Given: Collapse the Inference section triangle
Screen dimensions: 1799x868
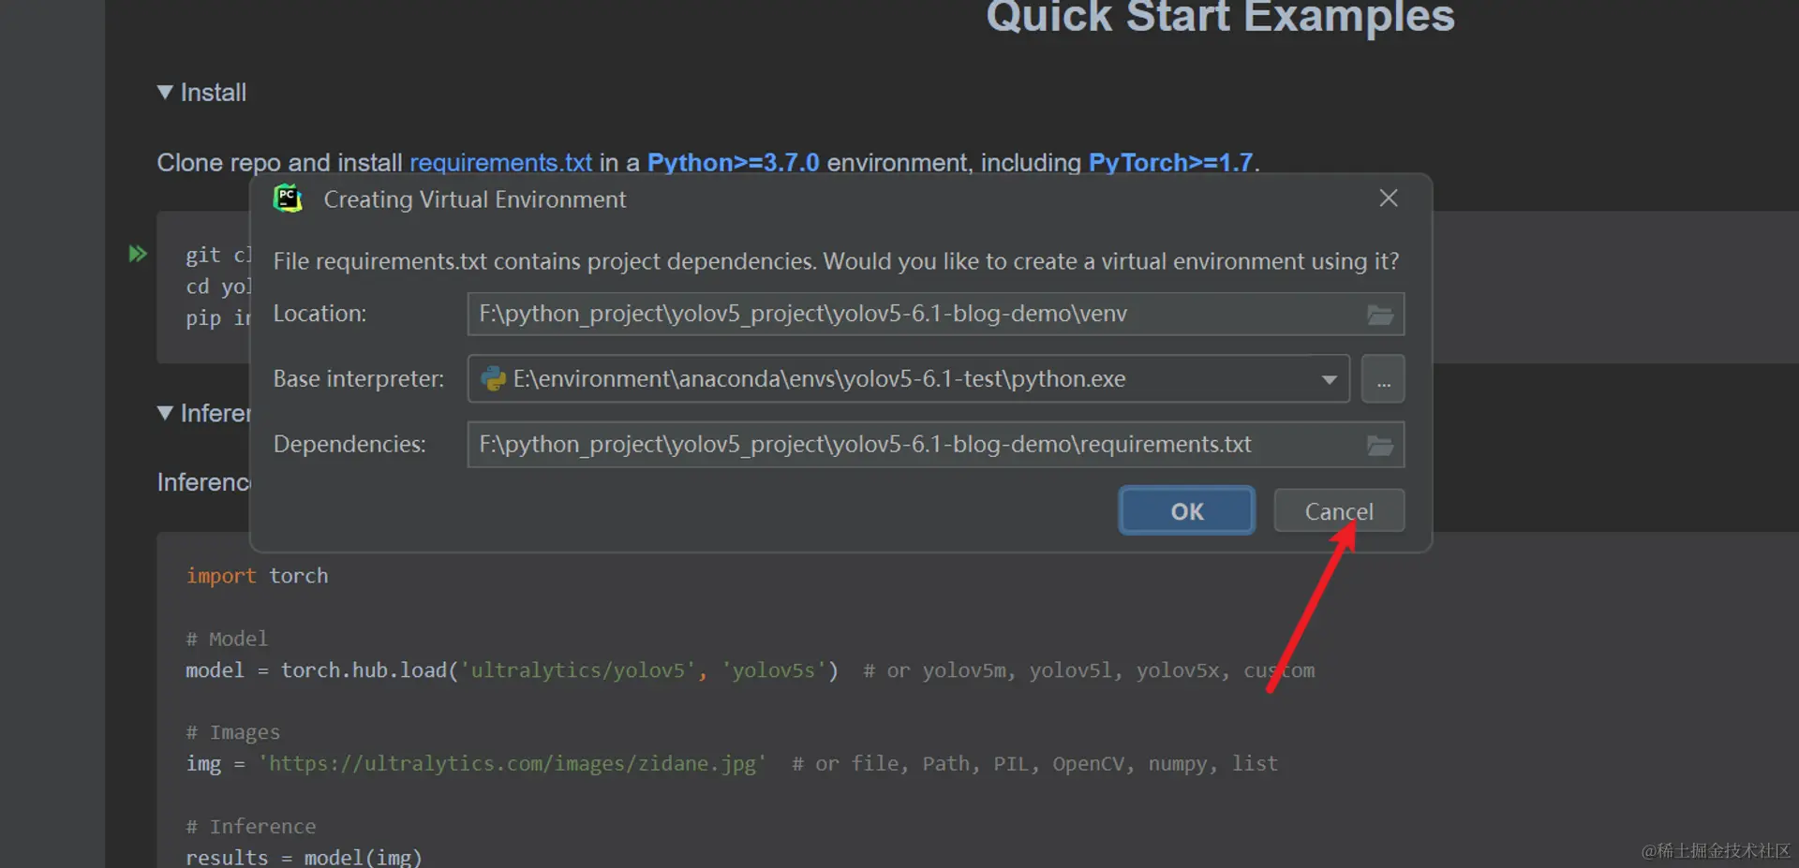Looking at the screenshot, I should (x=165, y=413).
